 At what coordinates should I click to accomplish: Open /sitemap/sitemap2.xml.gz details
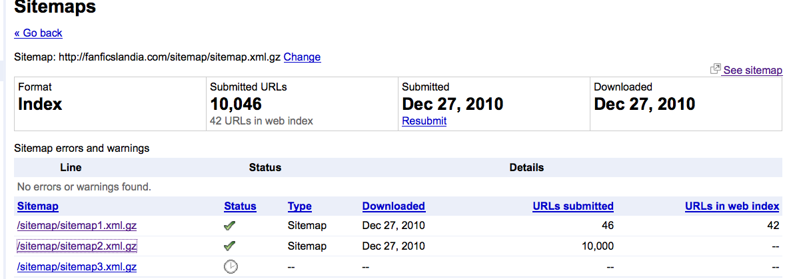coord(77,246)
